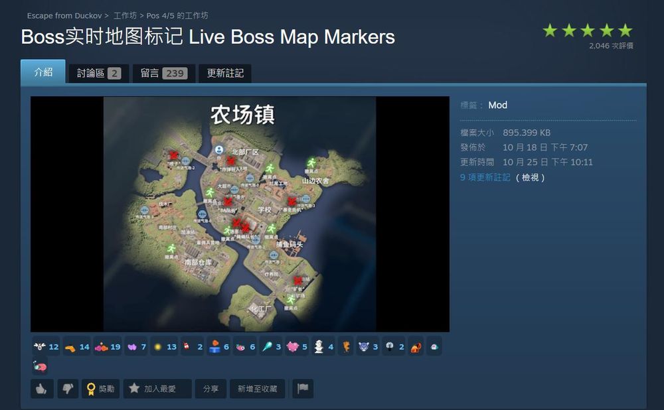The width and height of the screenshot is (664, 410).
Task: Click the 895.399 KB file size value
Action: tap(527, 133)
